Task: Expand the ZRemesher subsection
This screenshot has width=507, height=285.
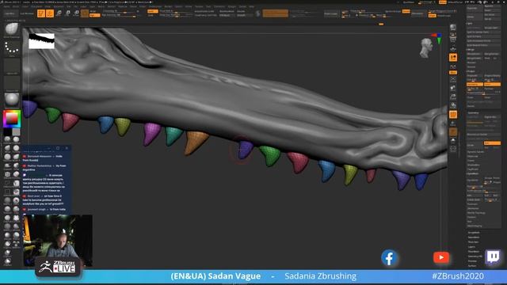Action: pyautogui.click(x=473, y=204)
